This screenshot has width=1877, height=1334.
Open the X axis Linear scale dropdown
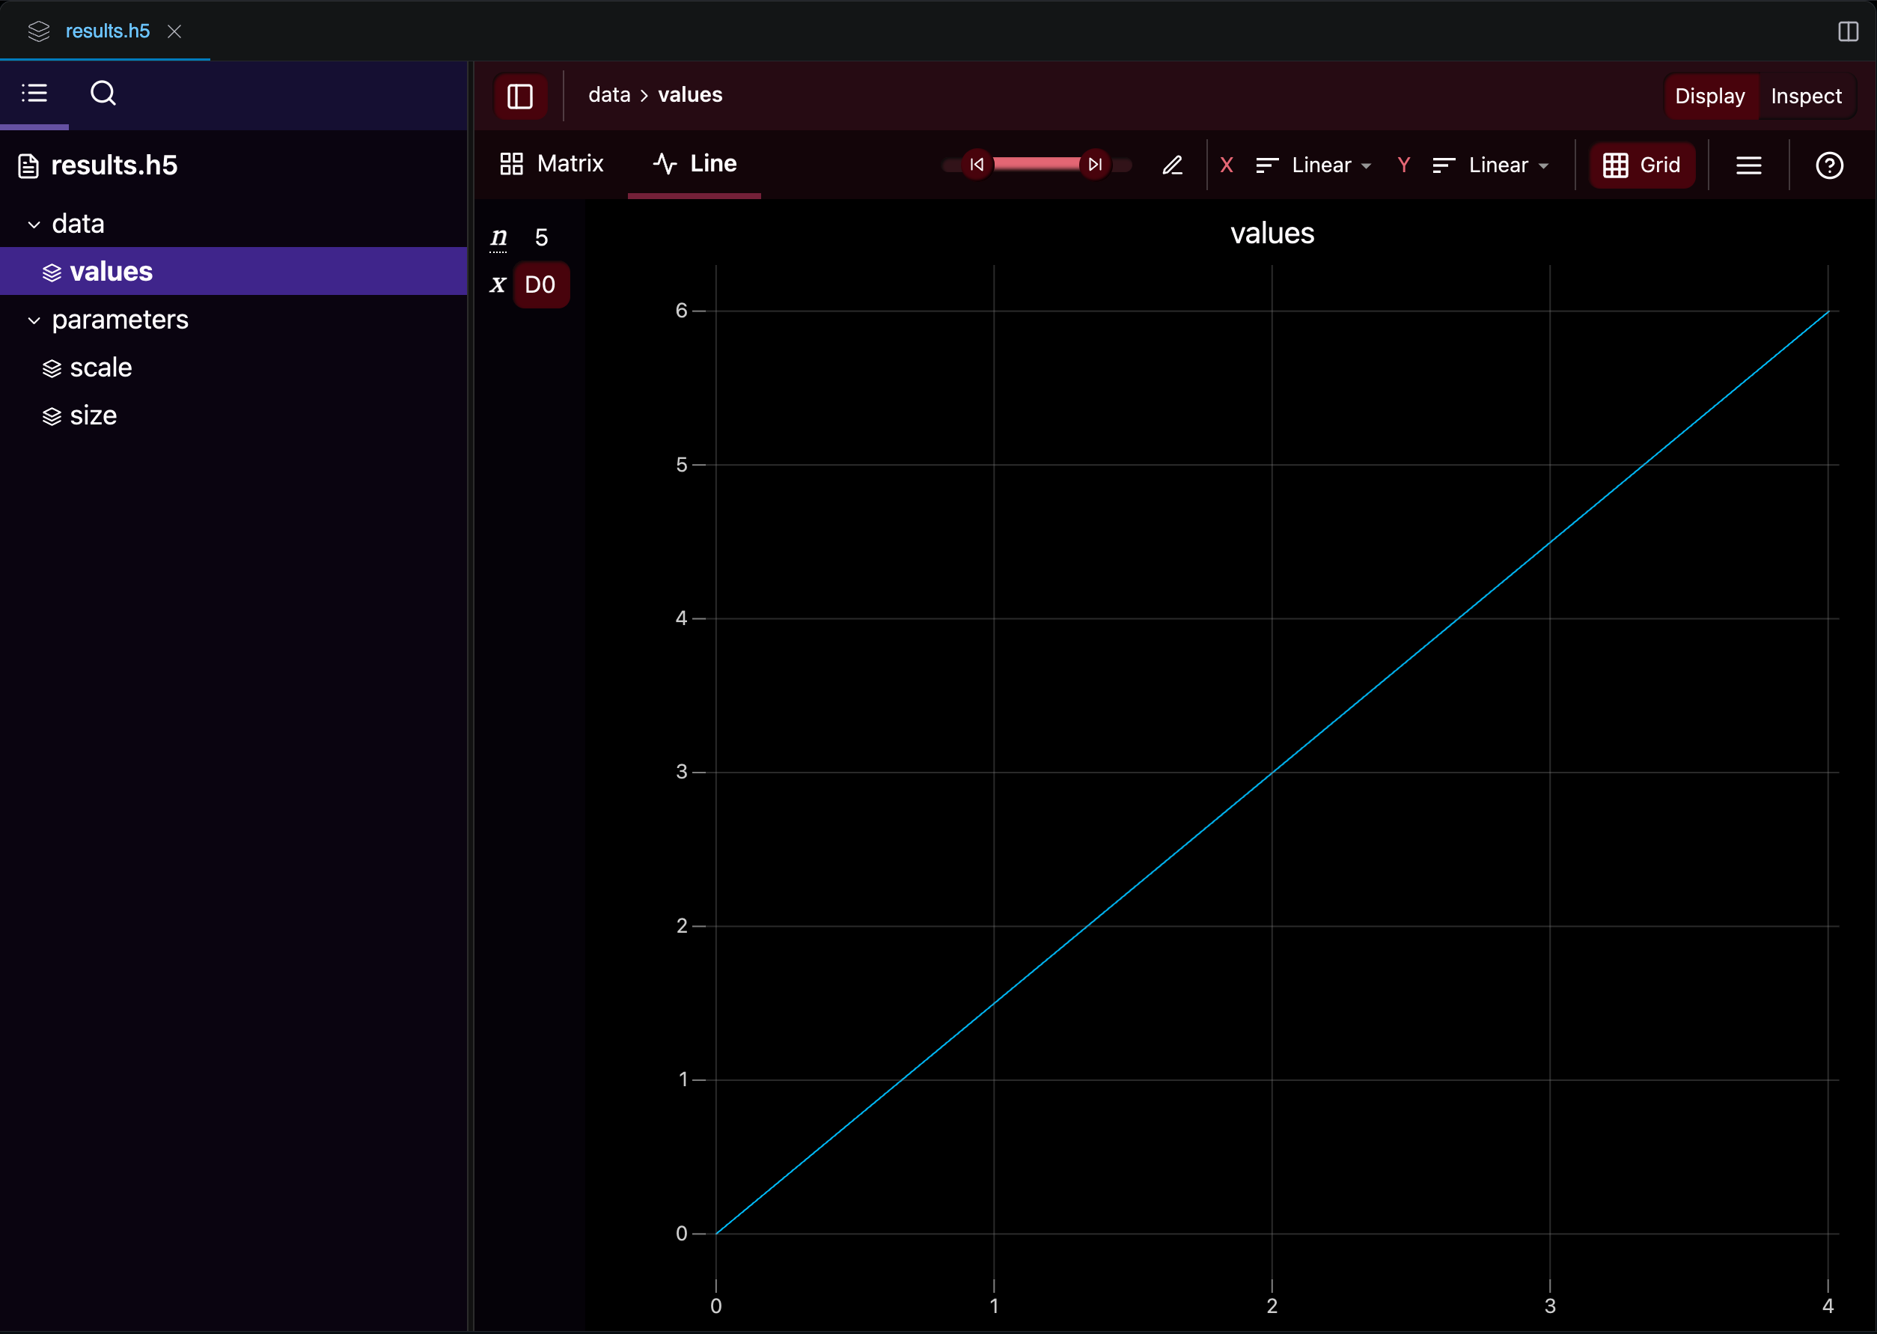[x=1313, y=165]
